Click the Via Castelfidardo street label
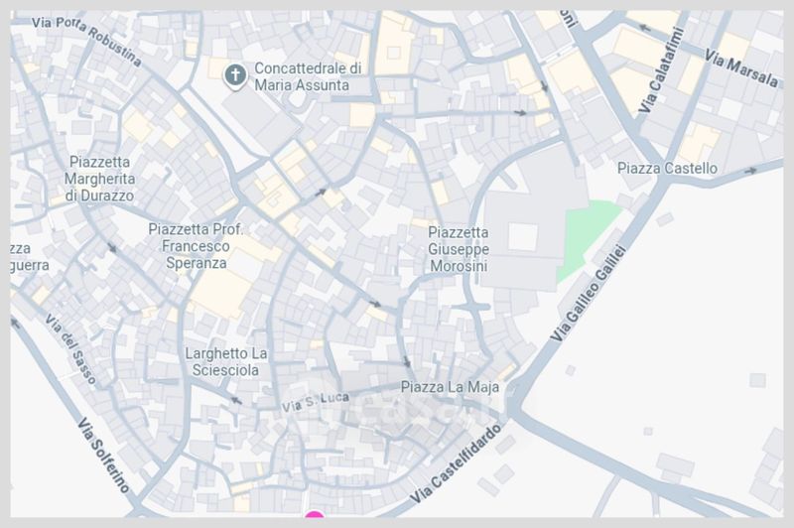The image size is (794, 528). pyautogui.click(x=456, y=463)
